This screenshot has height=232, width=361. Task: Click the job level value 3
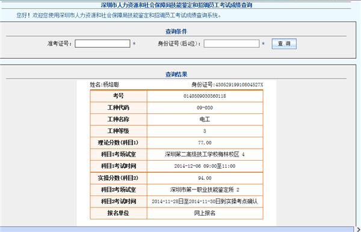205,131
